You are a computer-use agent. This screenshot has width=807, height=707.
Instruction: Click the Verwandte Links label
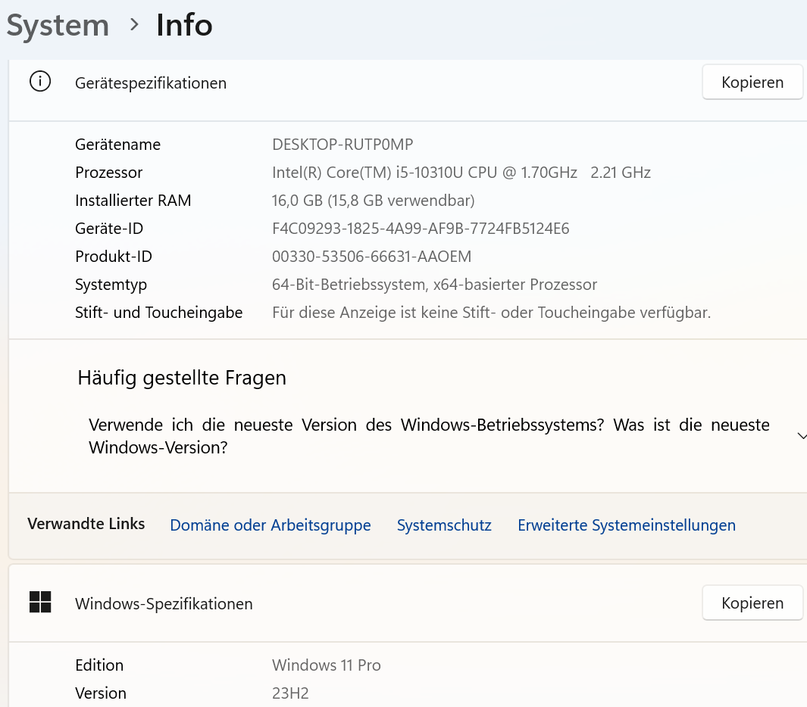click(86, 524)
